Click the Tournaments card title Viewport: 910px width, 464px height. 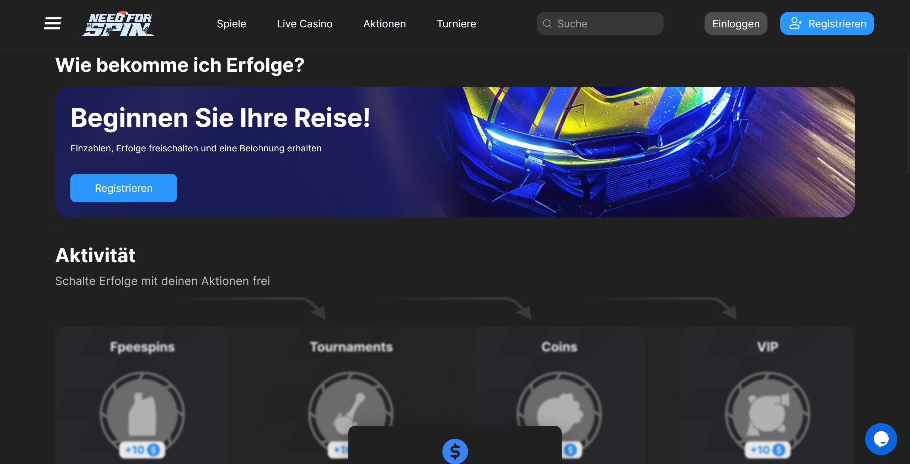click(x=351, y=347)
